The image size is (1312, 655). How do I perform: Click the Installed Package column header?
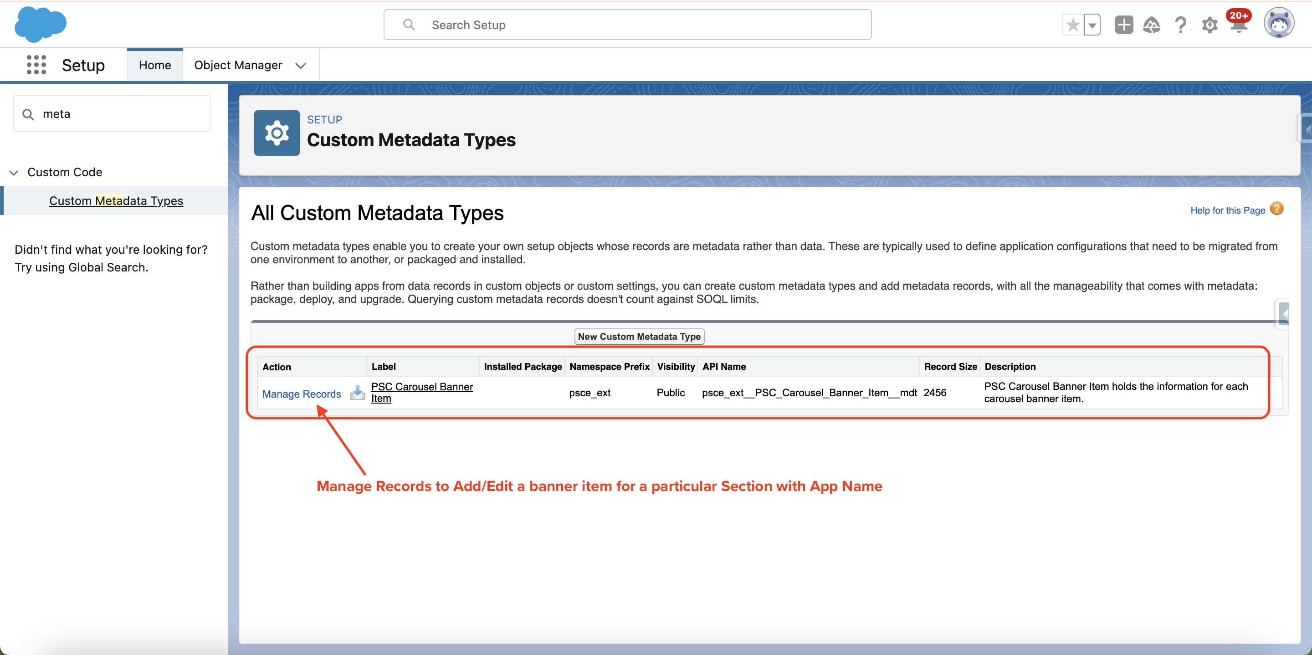523,366
